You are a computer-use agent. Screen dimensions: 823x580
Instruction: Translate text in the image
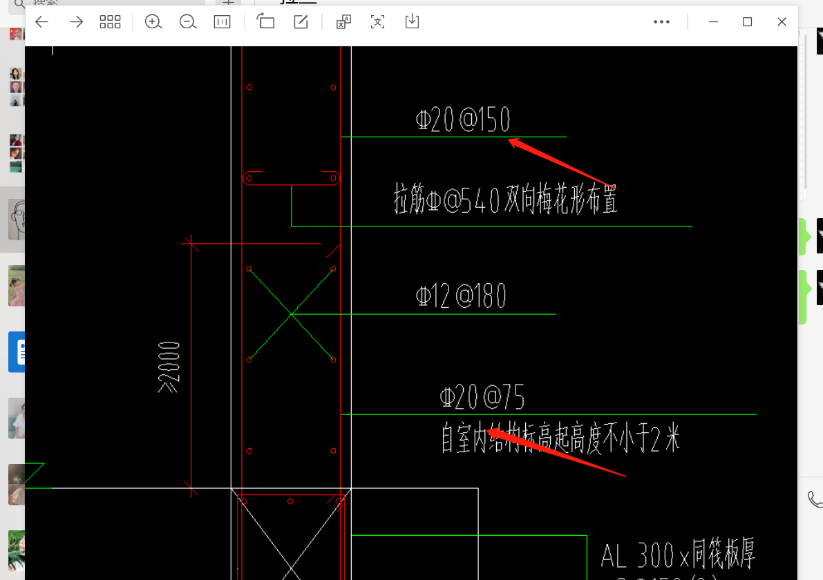343,21
